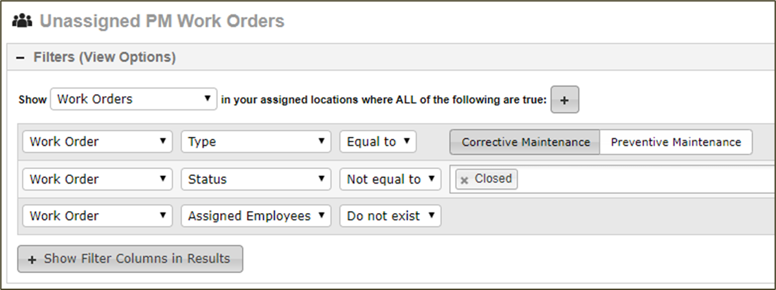Click the people group icon beside the title
The height and width of the screenshot is (290, 776).
(22, 21)
